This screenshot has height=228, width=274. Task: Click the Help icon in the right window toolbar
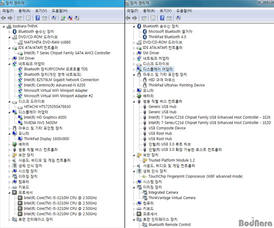pyautogui.click(x=162, y=18)
